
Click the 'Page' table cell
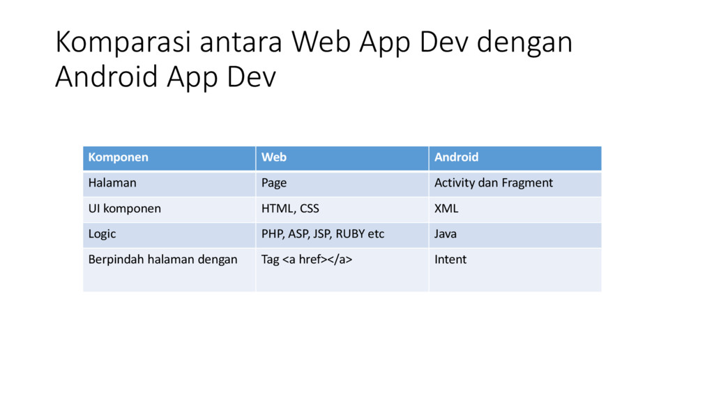342,184
